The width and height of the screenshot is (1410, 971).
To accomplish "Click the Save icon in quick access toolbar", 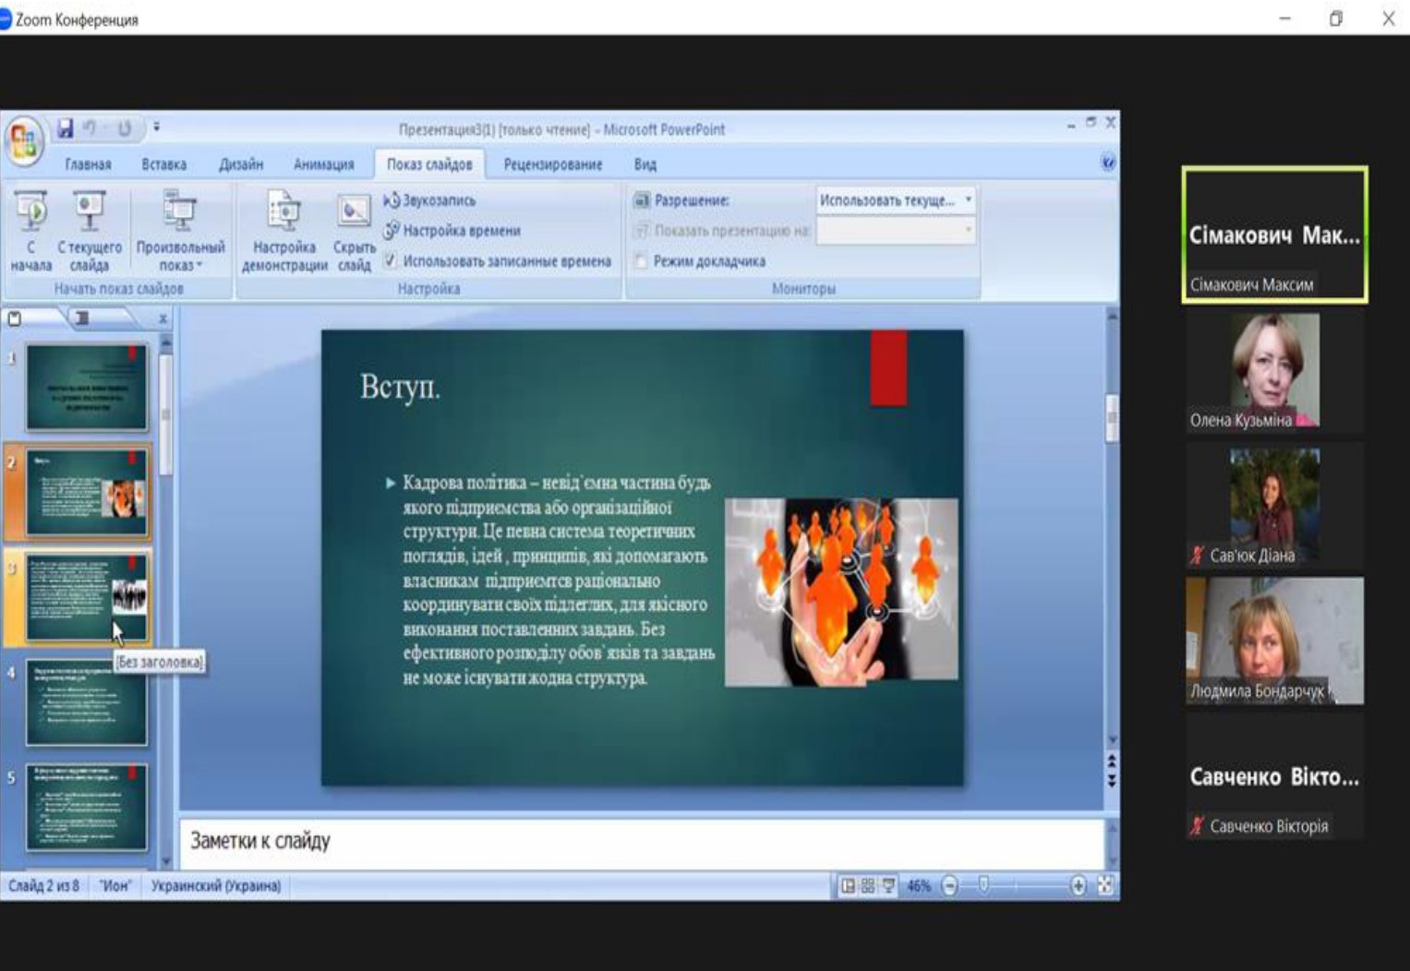I will (x=65, y=128).
